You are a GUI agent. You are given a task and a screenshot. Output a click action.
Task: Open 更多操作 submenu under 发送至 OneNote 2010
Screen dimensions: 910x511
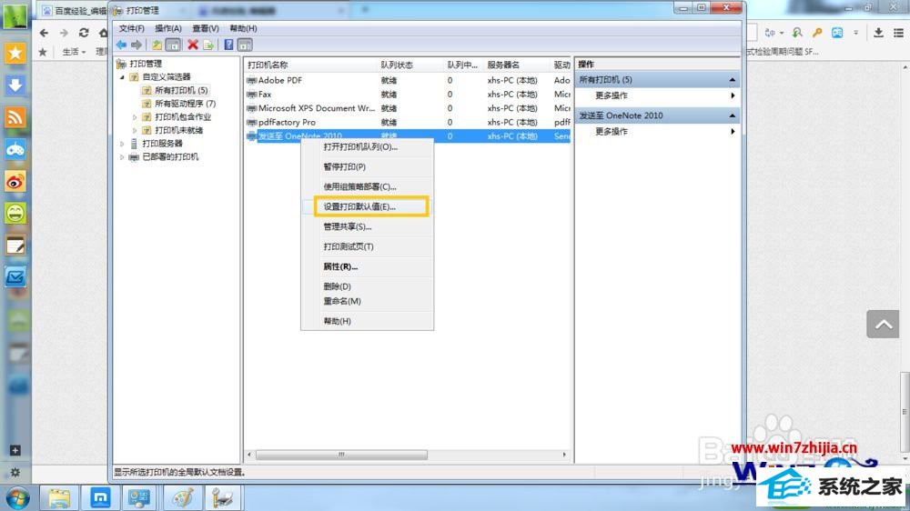pyautogui.click(x=658, y=132)
